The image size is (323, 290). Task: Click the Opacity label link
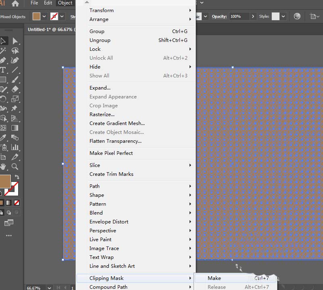219,17
